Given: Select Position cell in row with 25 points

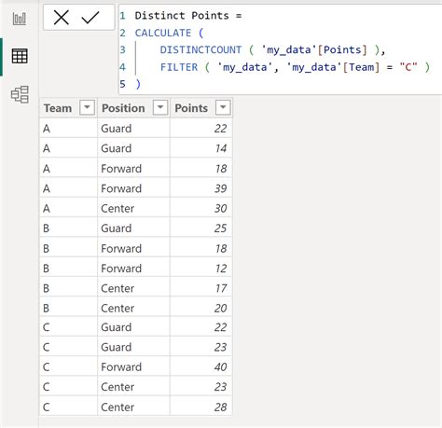Looking at the screenshot, I should [133, 228].
